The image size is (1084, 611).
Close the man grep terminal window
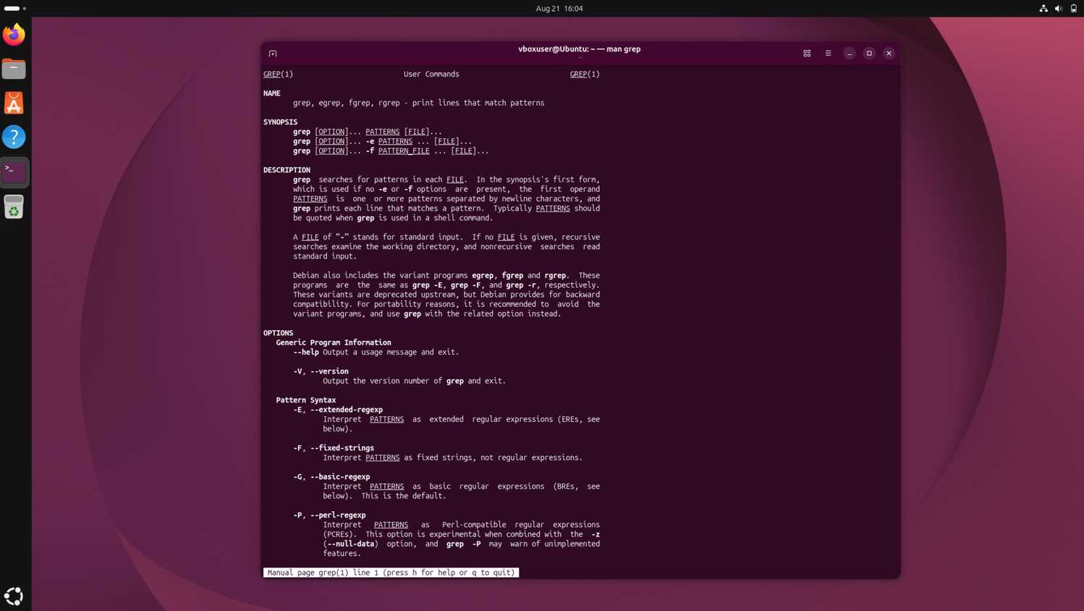pyautogui.click(x=889, y=54)
